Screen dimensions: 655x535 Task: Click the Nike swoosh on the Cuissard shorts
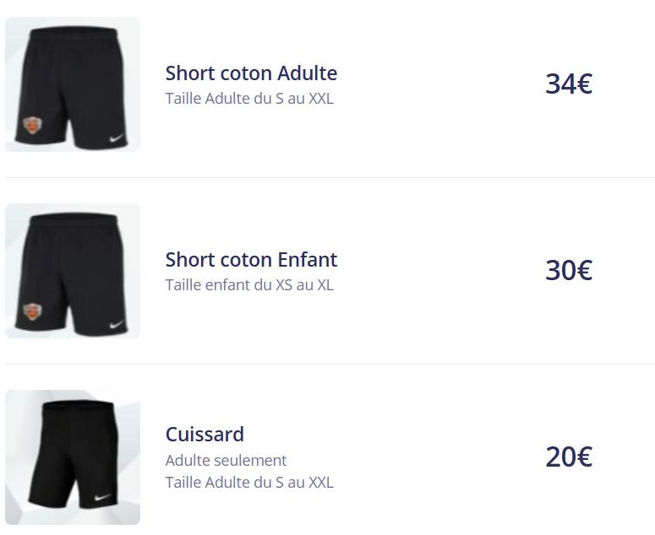(x=102, y=497)
